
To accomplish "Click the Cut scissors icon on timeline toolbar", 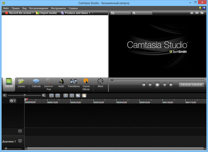I will coord(65,95).
